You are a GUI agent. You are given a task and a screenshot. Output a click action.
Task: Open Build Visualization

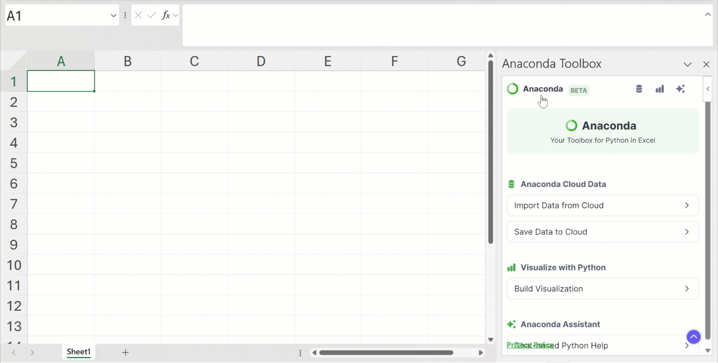603,289
